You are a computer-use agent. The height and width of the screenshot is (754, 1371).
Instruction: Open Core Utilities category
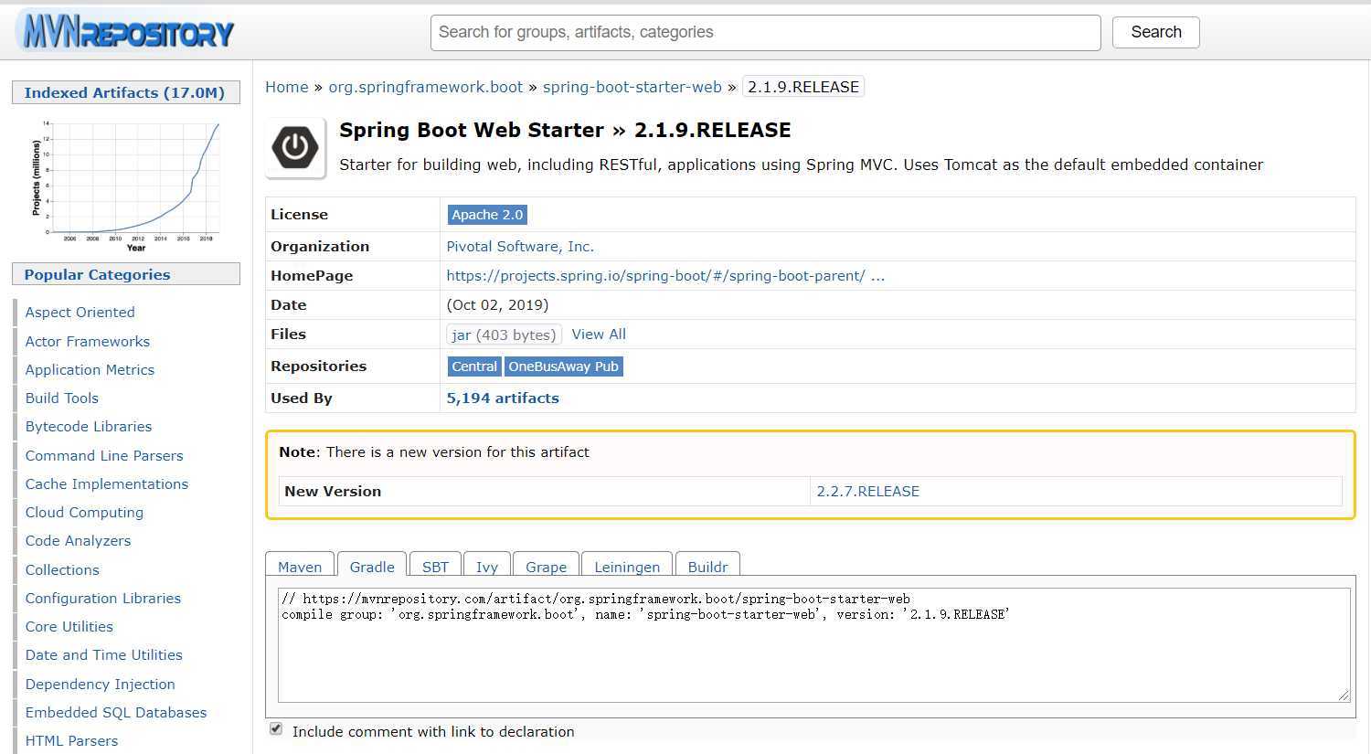click(x=69, y=627)
